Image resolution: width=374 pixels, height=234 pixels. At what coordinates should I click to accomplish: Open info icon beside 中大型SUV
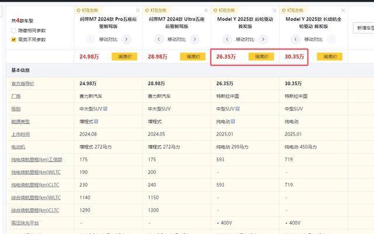coord(105,109)
